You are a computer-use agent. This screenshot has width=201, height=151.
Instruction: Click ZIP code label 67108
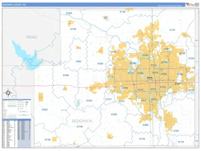coord(73,29)
